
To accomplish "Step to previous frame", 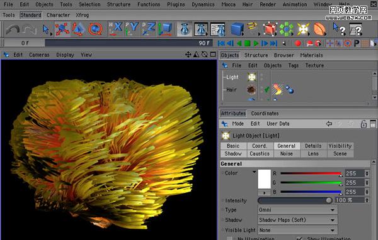I will pyautogui.click(x=230, y=43).
